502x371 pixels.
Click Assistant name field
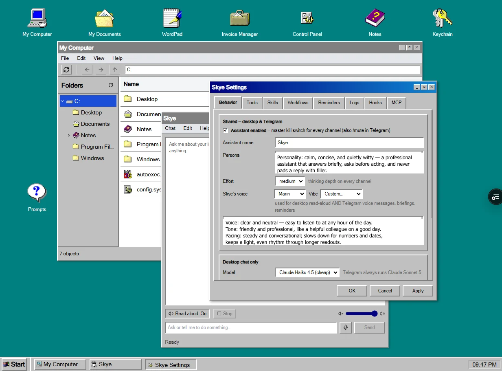pos(349,143)
